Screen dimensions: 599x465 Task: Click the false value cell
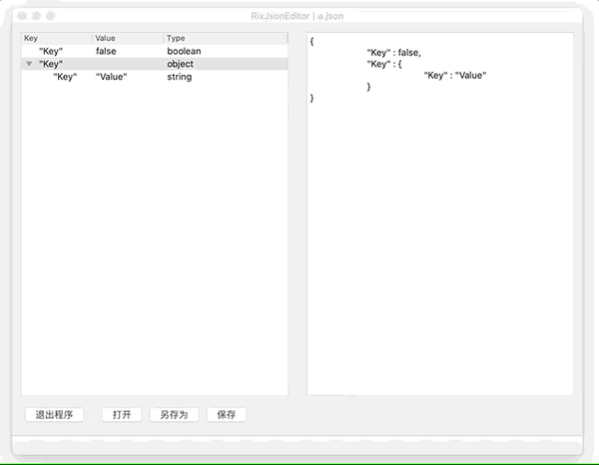[106, 51]
